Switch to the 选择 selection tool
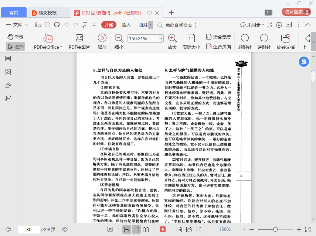This screenshot has width=316, height=236. pyautogui.click(x=16, y=47)
